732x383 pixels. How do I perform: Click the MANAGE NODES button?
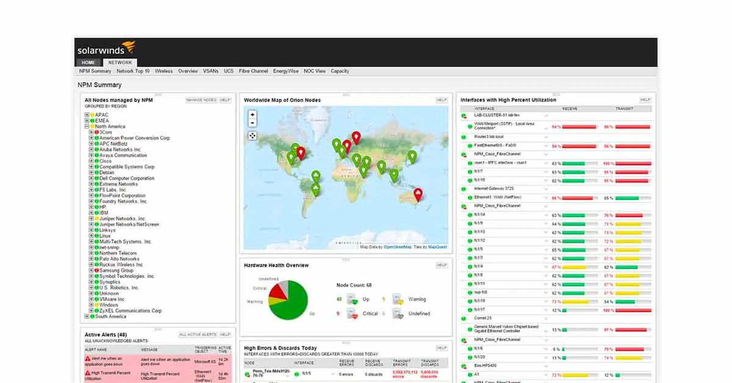(201, 99)
